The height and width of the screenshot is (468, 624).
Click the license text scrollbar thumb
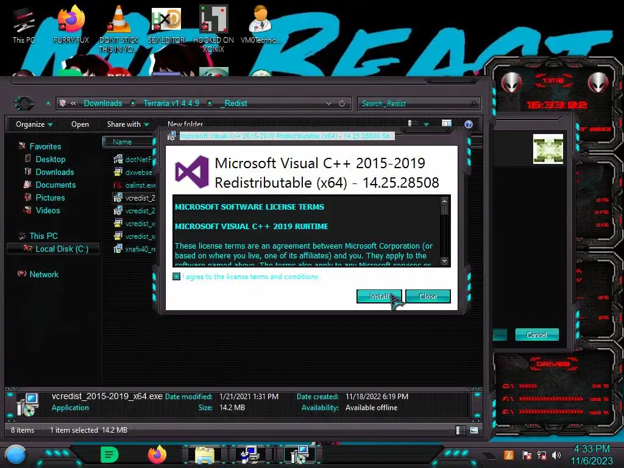coord(444,210)
